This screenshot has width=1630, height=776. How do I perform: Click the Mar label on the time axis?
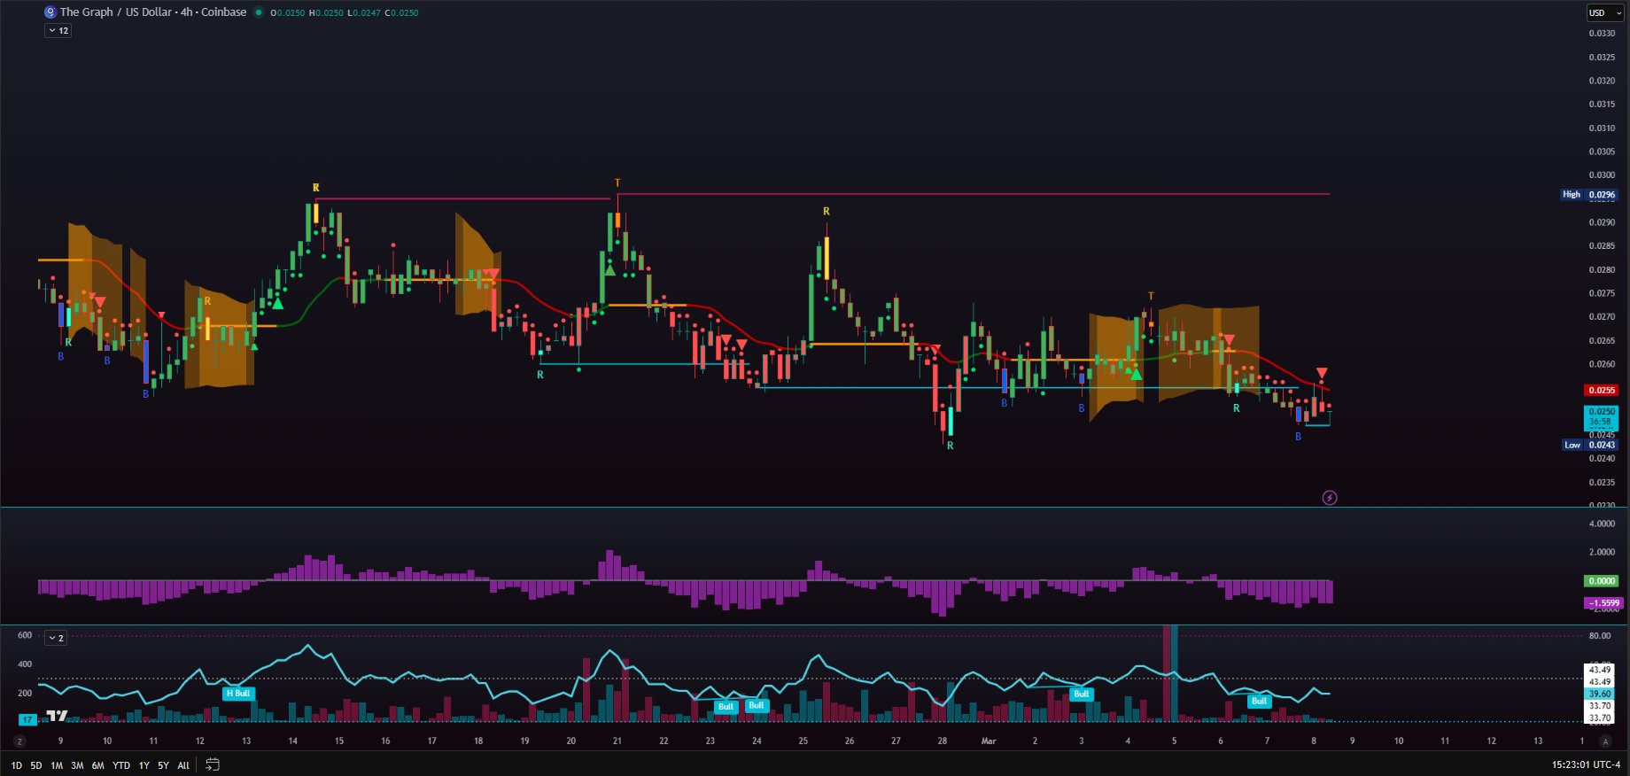point(989,741)
